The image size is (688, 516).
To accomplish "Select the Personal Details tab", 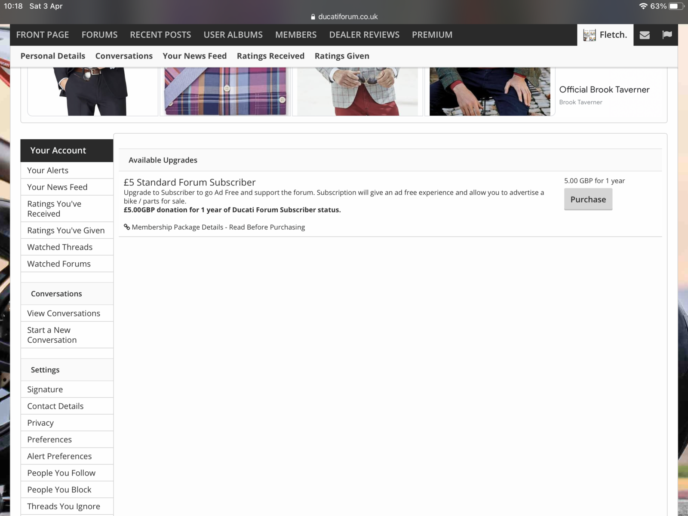I will pyautogui.click(x=53, y=56).
